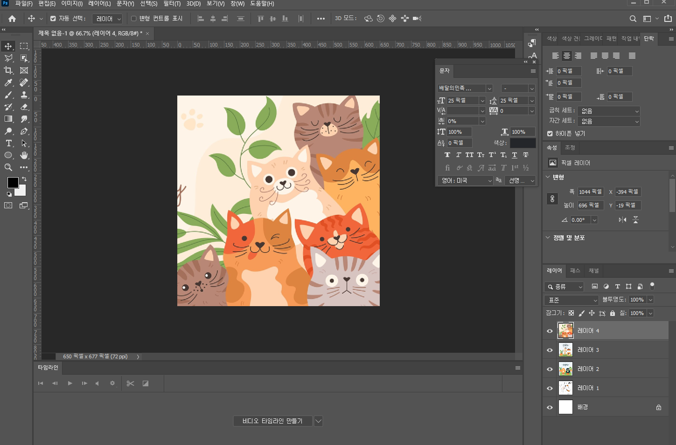Flip horizontally in Properties transform

(x=622, y=220)
